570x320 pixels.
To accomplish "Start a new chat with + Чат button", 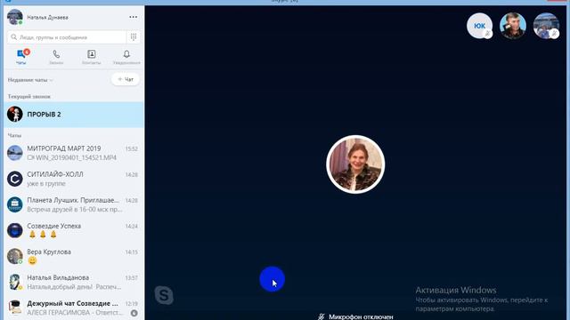I will tap(126, 79).
